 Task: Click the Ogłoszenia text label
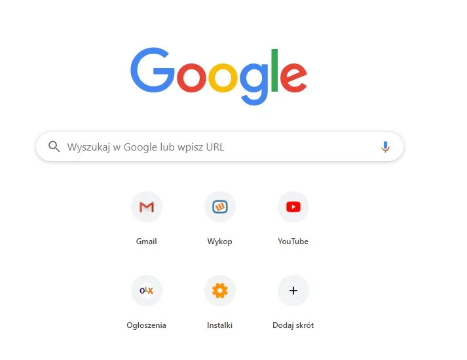(x=146, y=325)
